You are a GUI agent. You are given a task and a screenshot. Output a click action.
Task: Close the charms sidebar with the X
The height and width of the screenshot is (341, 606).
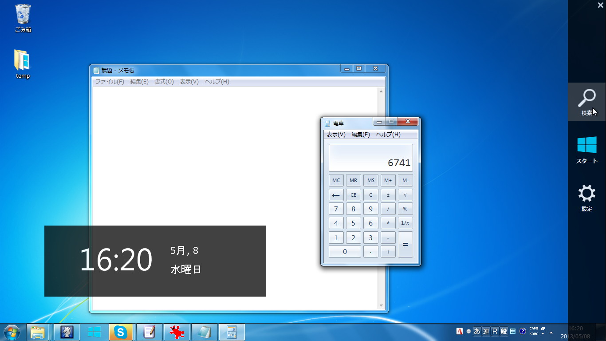coord(601,5)
